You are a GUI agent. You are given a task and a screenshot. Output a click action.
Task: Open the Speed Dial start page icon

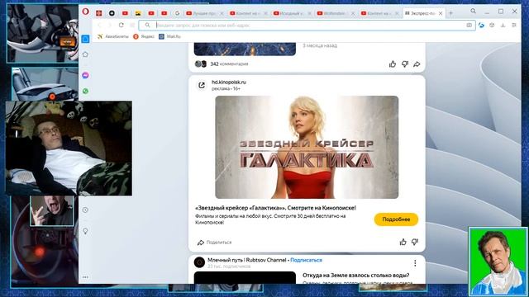[132, 25]
